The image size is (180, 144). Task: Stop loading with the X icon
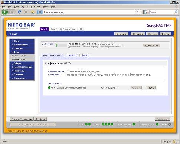click(26, 12)
